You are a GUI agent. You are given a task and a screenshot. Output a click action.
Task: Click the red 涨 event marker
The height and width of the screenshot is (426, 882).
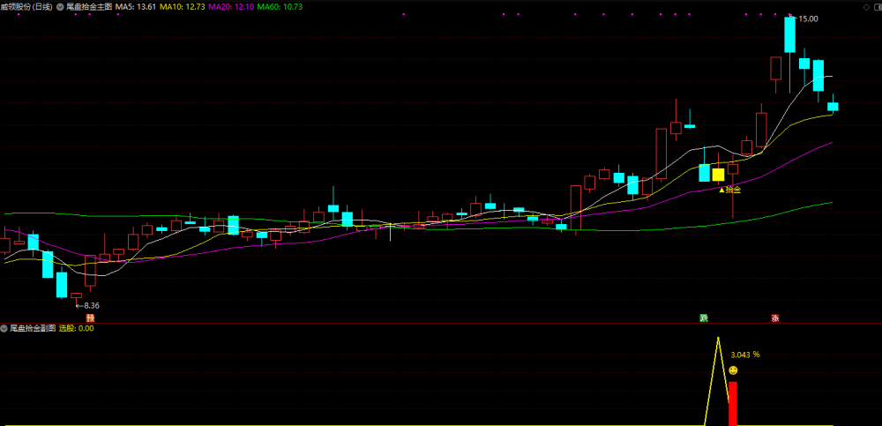coord(775,318)
